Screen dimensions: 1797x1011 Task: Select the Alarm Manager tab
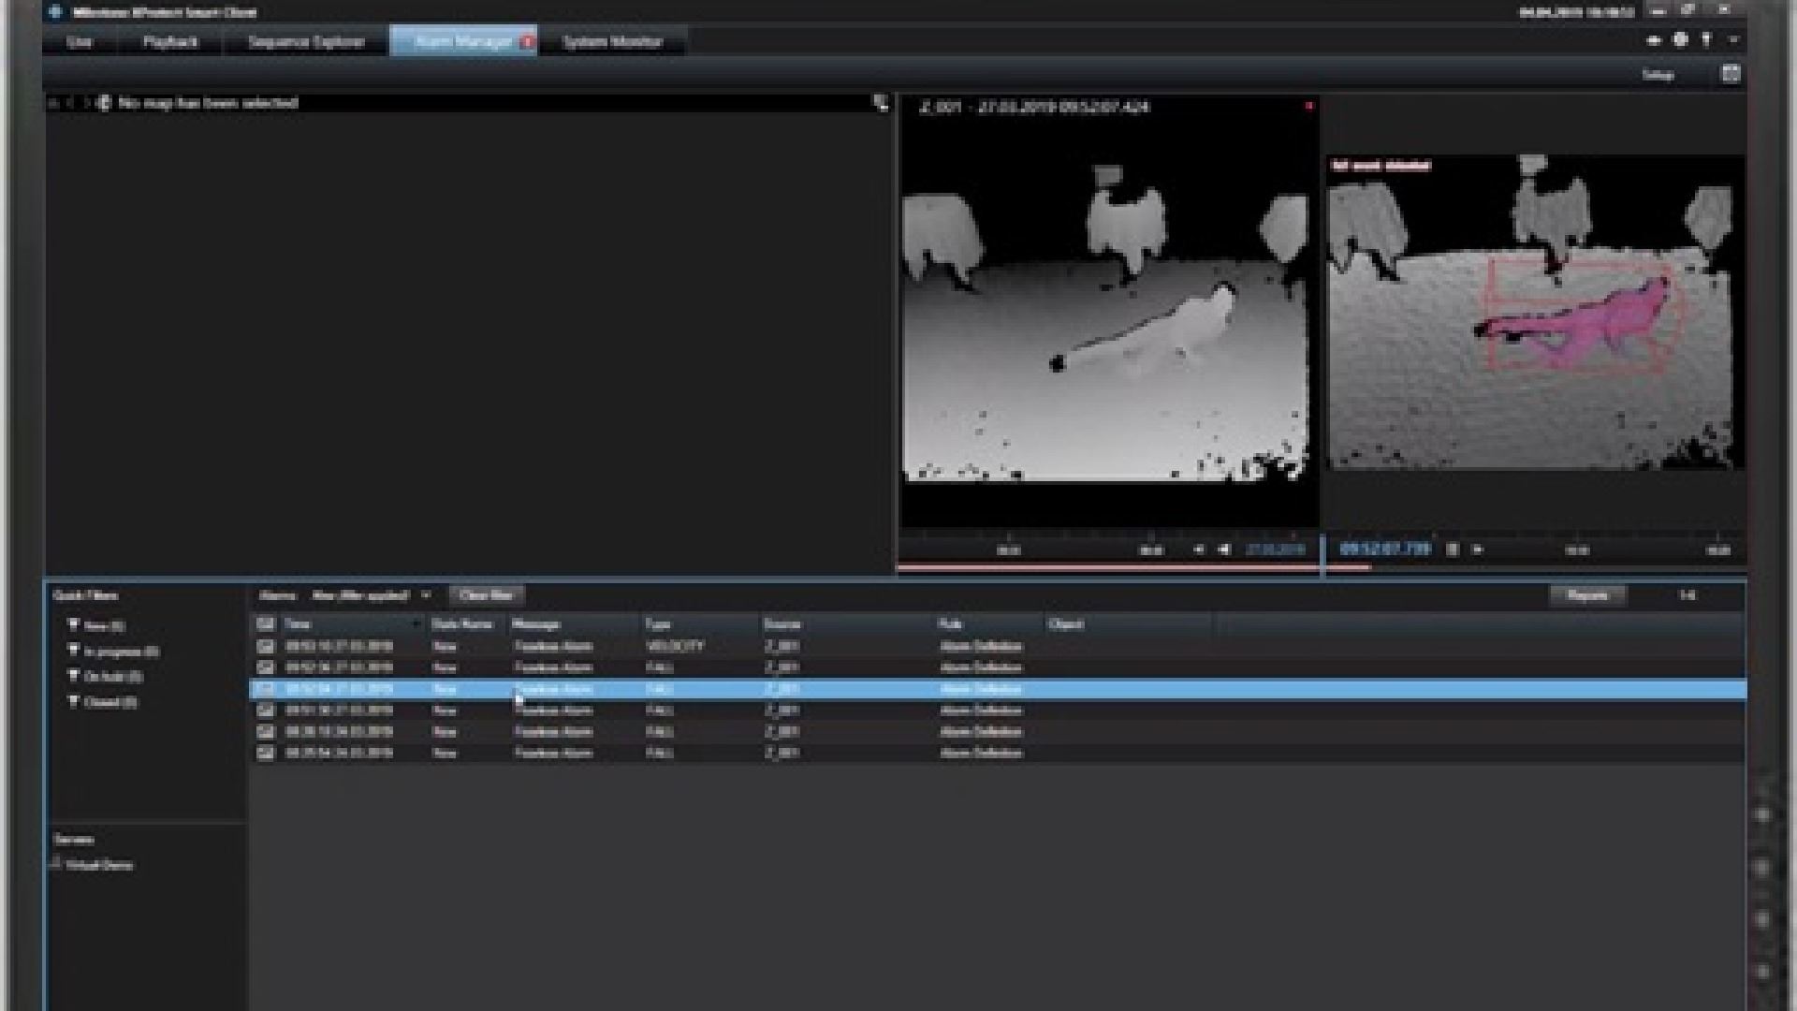(x=463, y=42)
